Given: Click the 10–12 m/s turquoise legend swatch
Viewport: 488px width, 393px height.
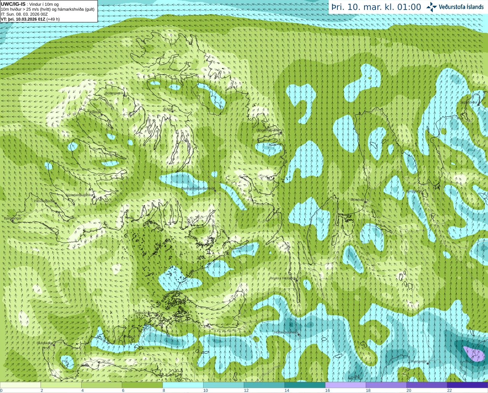Looking at the screenshot, I should (223, 385).
